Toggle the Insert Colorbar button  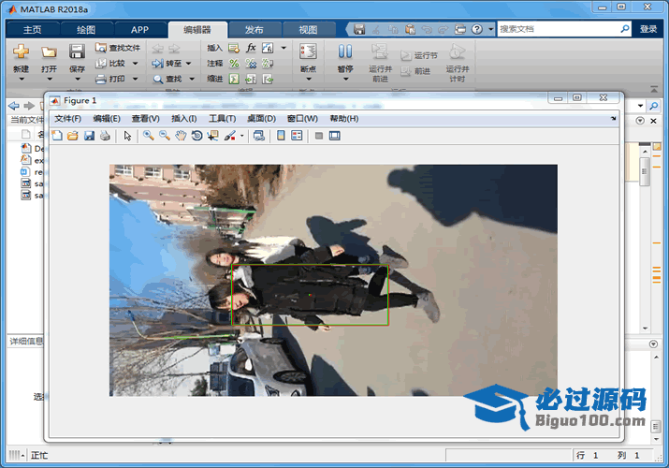point(281,136)
